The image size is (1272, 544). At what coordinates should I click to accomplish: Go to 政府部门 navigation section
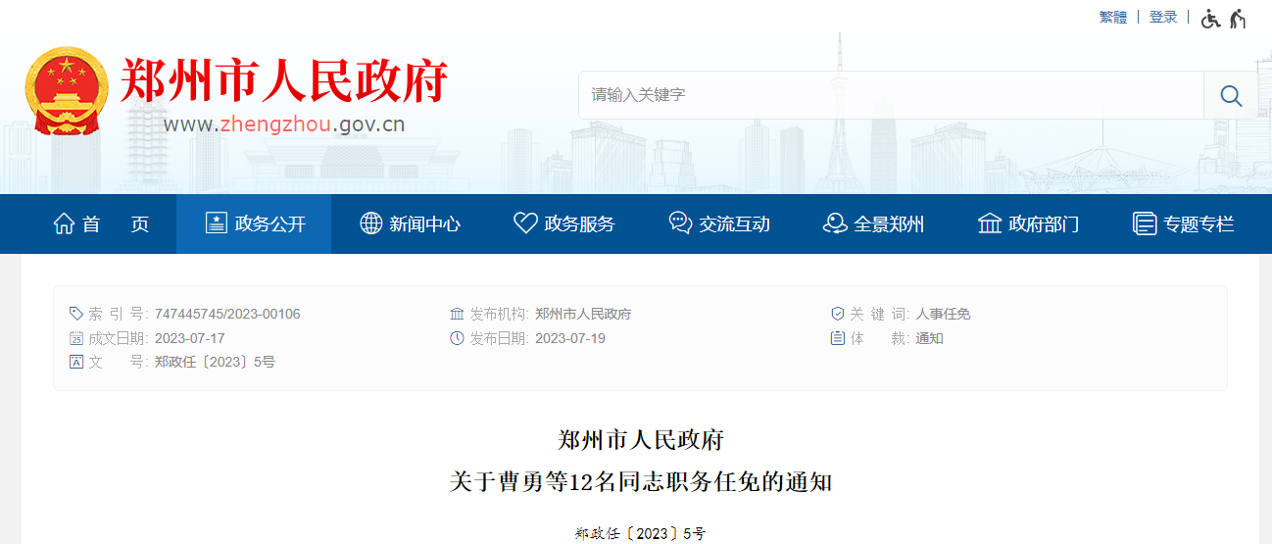tap(1043, 223)
